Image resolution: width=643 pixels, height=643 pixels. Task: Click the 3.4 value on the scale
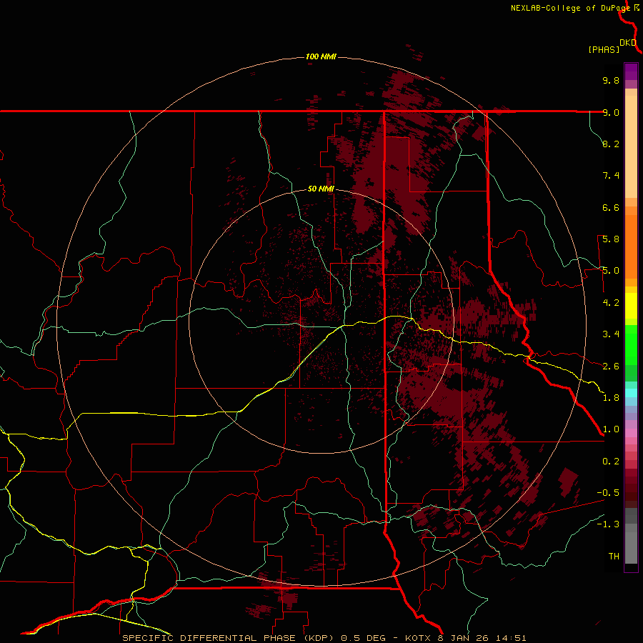(x=611, y=334)
